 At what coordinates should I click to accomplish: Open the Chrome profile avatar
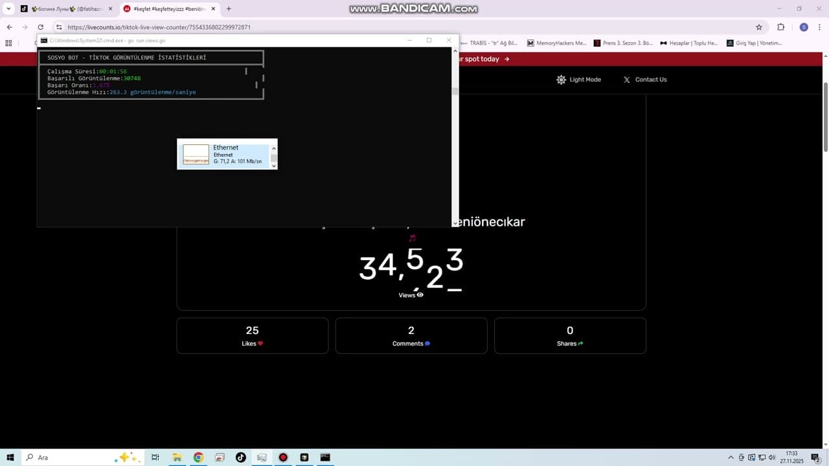coord(804,27)
